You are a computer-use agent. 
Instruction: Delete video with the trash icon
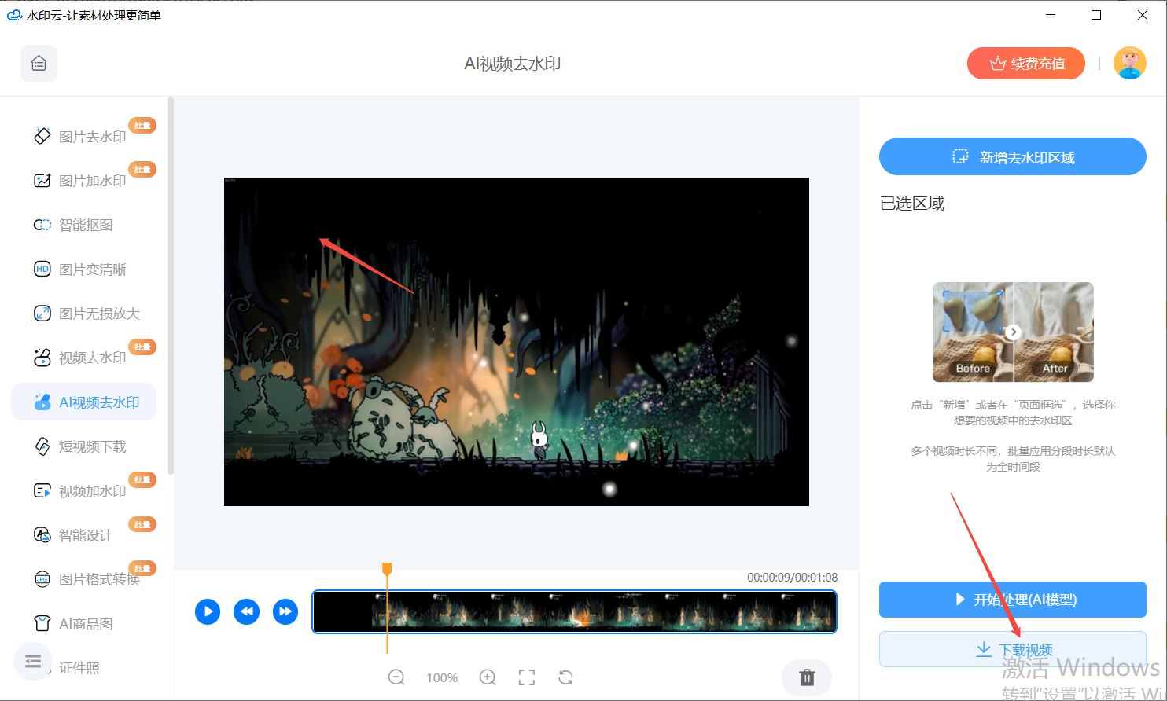pyautogui.click(x=807, y=677)
